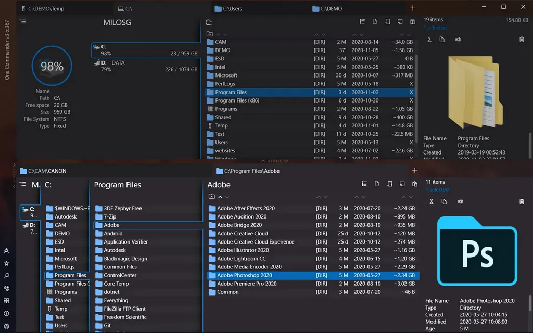Rename Adobe Photoshop 2020 using bottom rename icon
Image resolution: width=533 pixels, height=333 pixels.
460,201
